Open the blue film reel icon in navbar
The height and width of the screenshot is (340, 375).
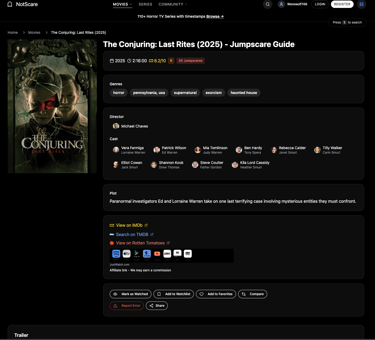click(361, 4)
